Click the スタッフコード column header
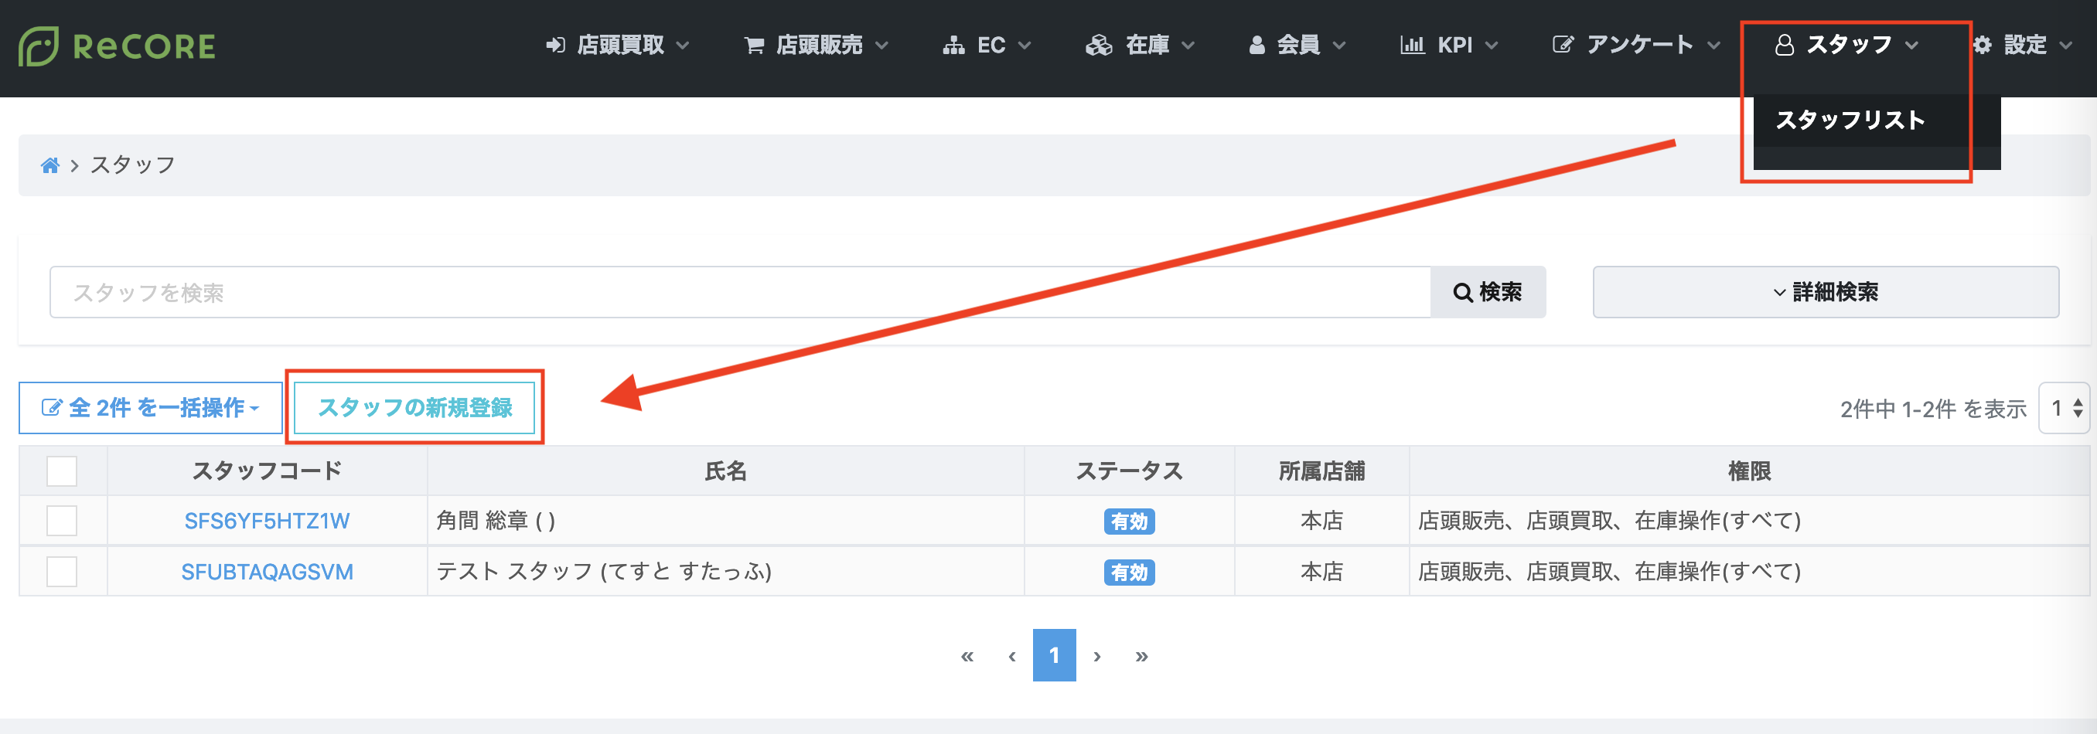 pyautogui.click(x=267, y=471)
